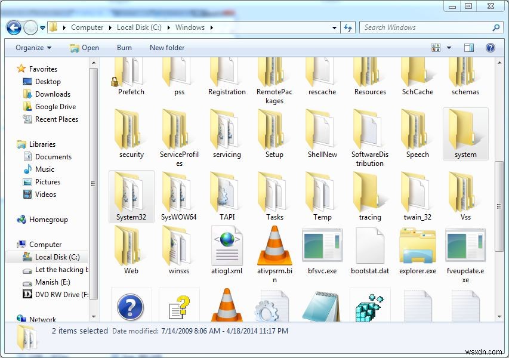Select the Resources folder
The width and height of the screenshot is (509, 358).
(x=370, y=78)
